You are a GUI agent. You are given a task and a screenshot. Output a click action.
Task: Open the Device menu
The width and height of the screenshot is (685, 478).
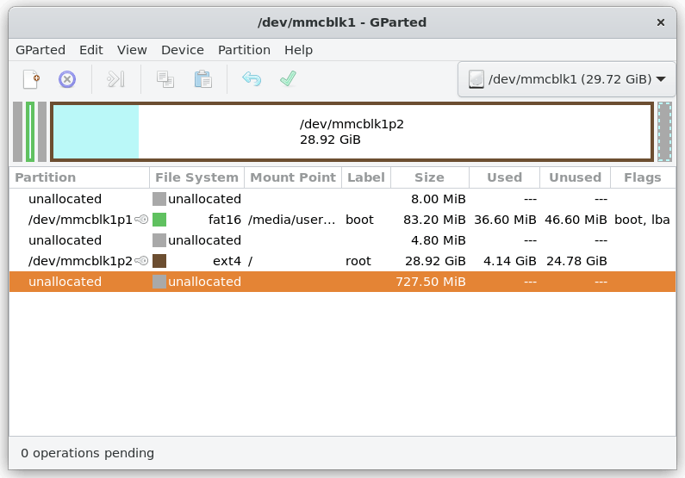tap(183, 50)
